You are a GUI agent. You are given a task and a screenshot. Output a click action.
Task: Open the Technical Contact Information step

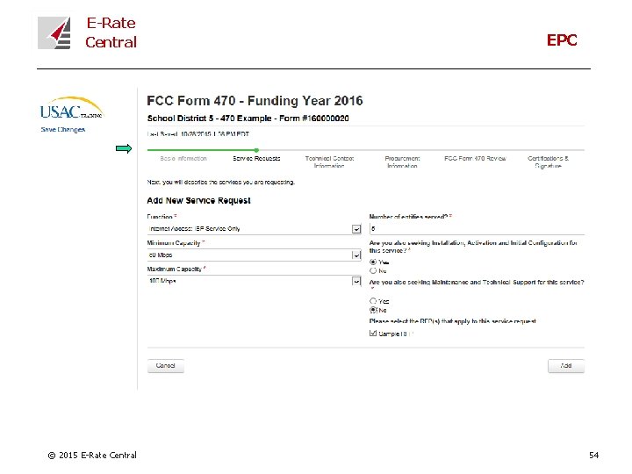[329, 162]
